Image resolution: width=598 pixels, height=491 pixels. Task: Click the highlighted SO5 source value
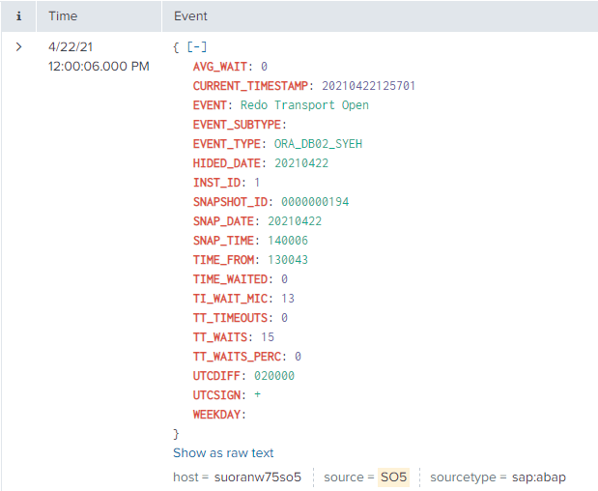(x=393, y=477)
